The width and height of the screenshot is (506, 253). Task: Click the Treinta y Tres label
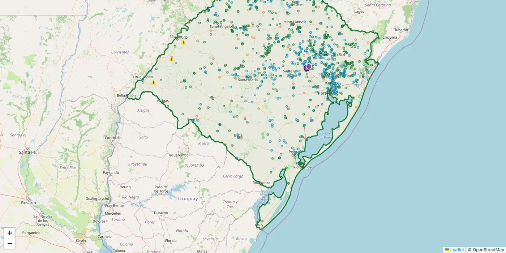pos(231,204)
